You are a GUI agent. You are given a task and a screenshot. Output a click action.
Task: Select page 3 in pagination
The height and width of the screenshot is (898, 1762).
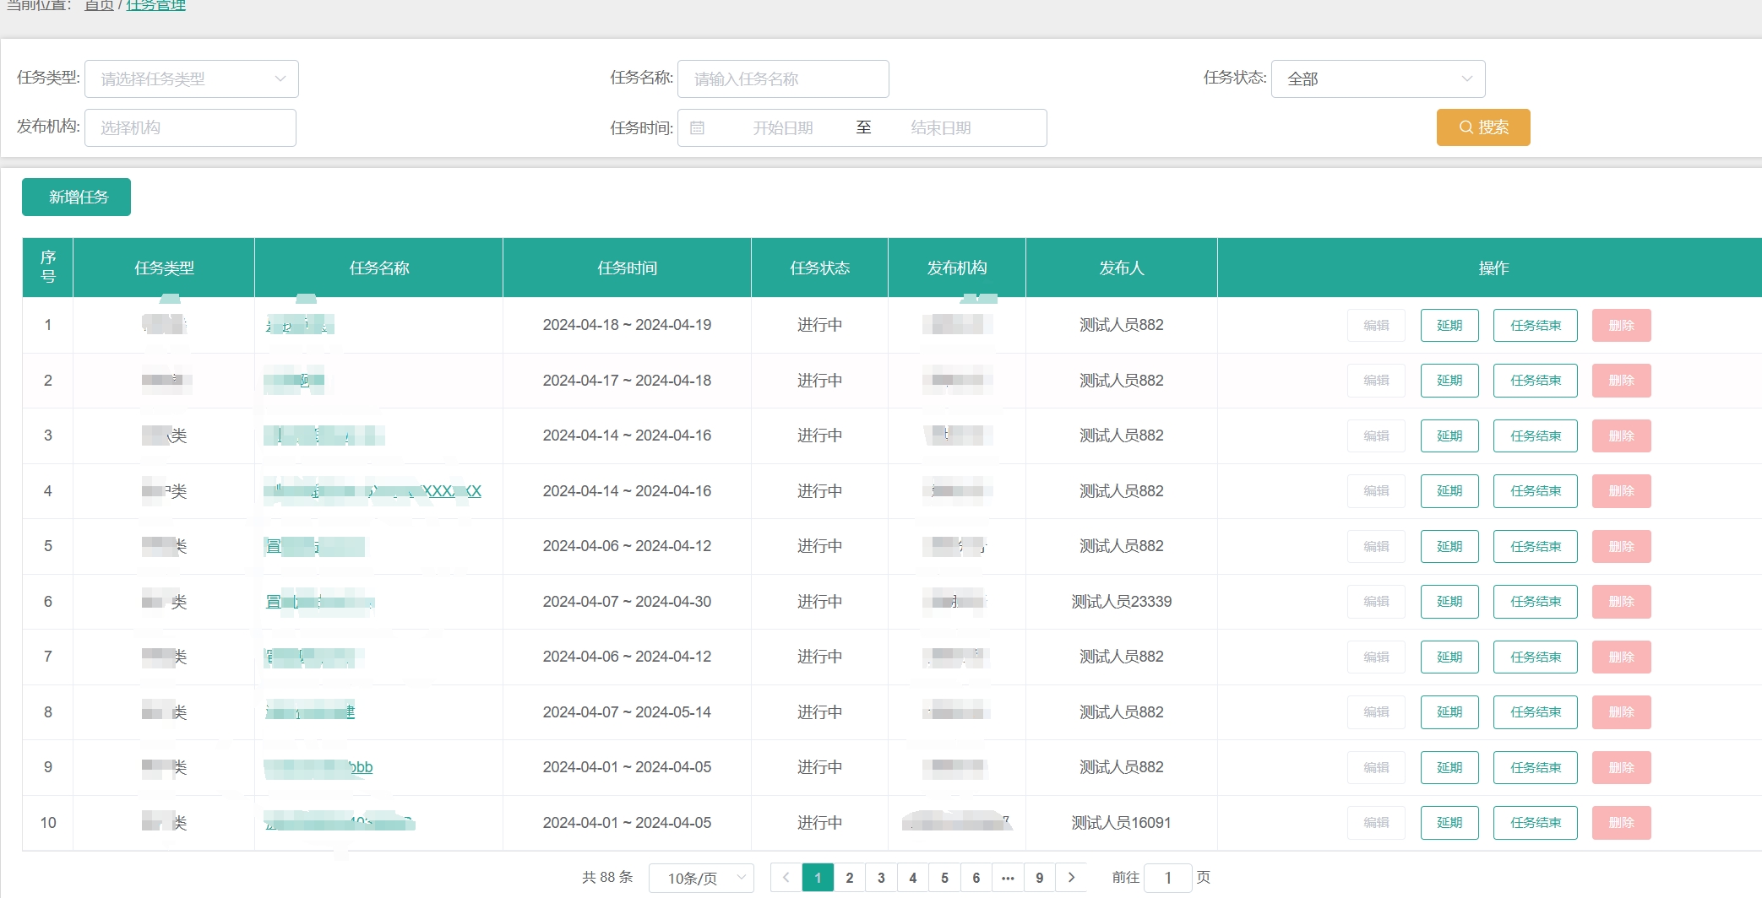click(881, 878)
